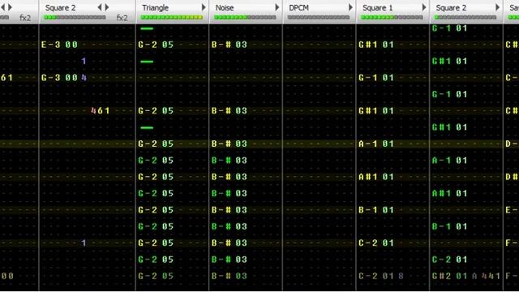The width and height of the screenshot is (519, 292).
Task: Select Triangle G-2 05 in the 461 row
Action: (156, 110)
